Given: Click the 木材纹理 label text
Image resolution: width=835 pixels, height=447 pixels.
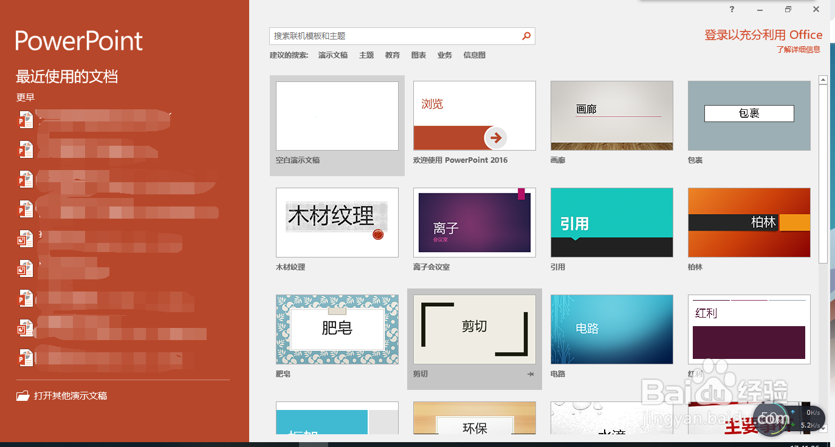Looking at the screenshot, I should coord(290,267).
